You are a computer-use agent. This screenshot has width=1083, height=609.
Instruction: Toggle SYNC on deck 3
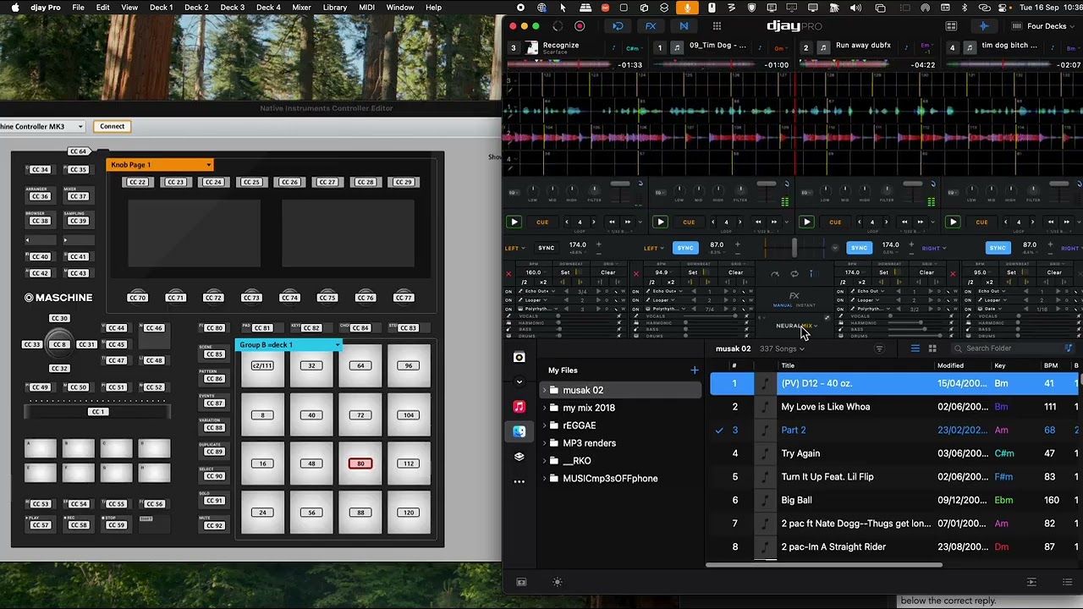(x=546, y=248)
